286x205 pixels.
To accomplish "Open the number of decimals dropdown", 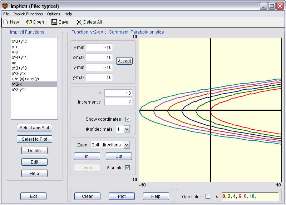I will click(x=127, y=129).
